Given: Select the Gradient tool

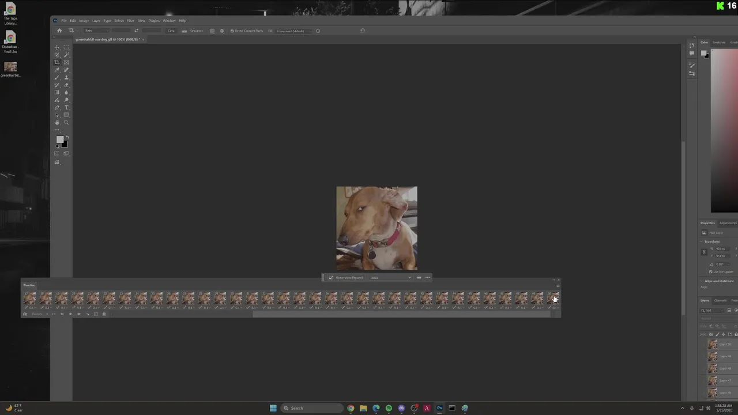Looking at the screenshot, I should tap(57, 92).
